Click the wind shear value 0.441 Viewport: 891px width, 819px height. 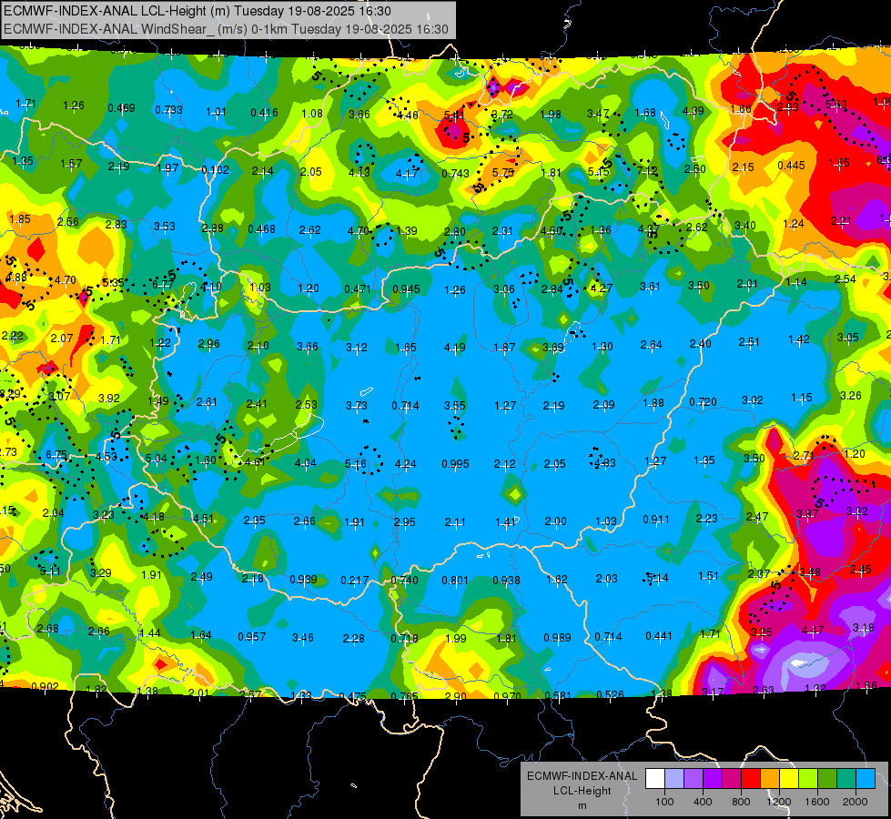[659, 636]
